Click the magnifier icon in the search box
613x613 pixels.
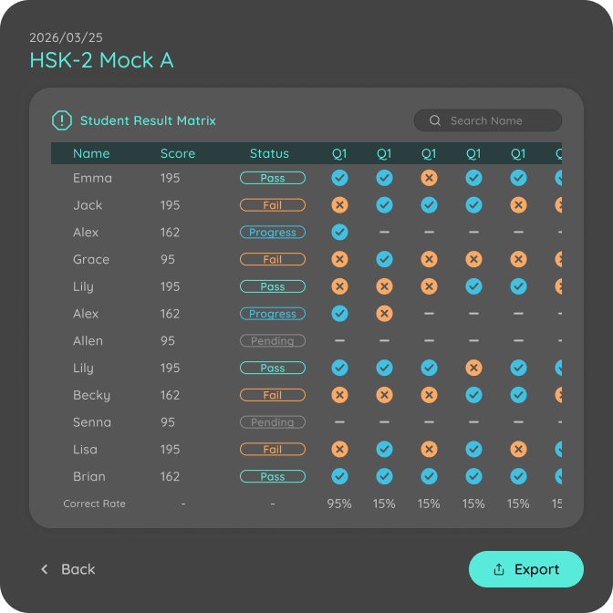(435, 120)
